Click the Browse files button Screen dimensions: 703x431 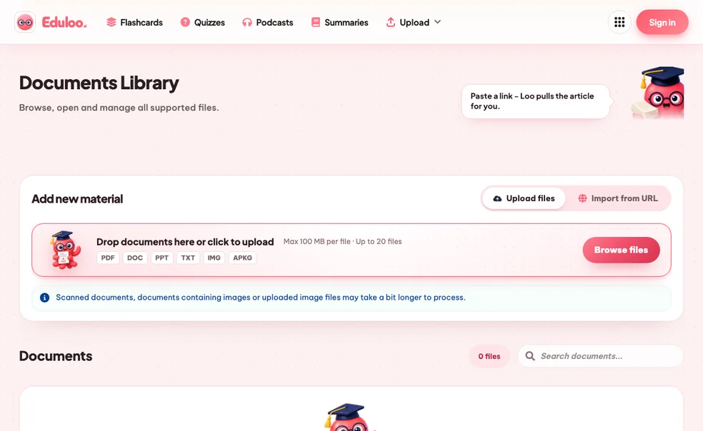click(621, 250)
